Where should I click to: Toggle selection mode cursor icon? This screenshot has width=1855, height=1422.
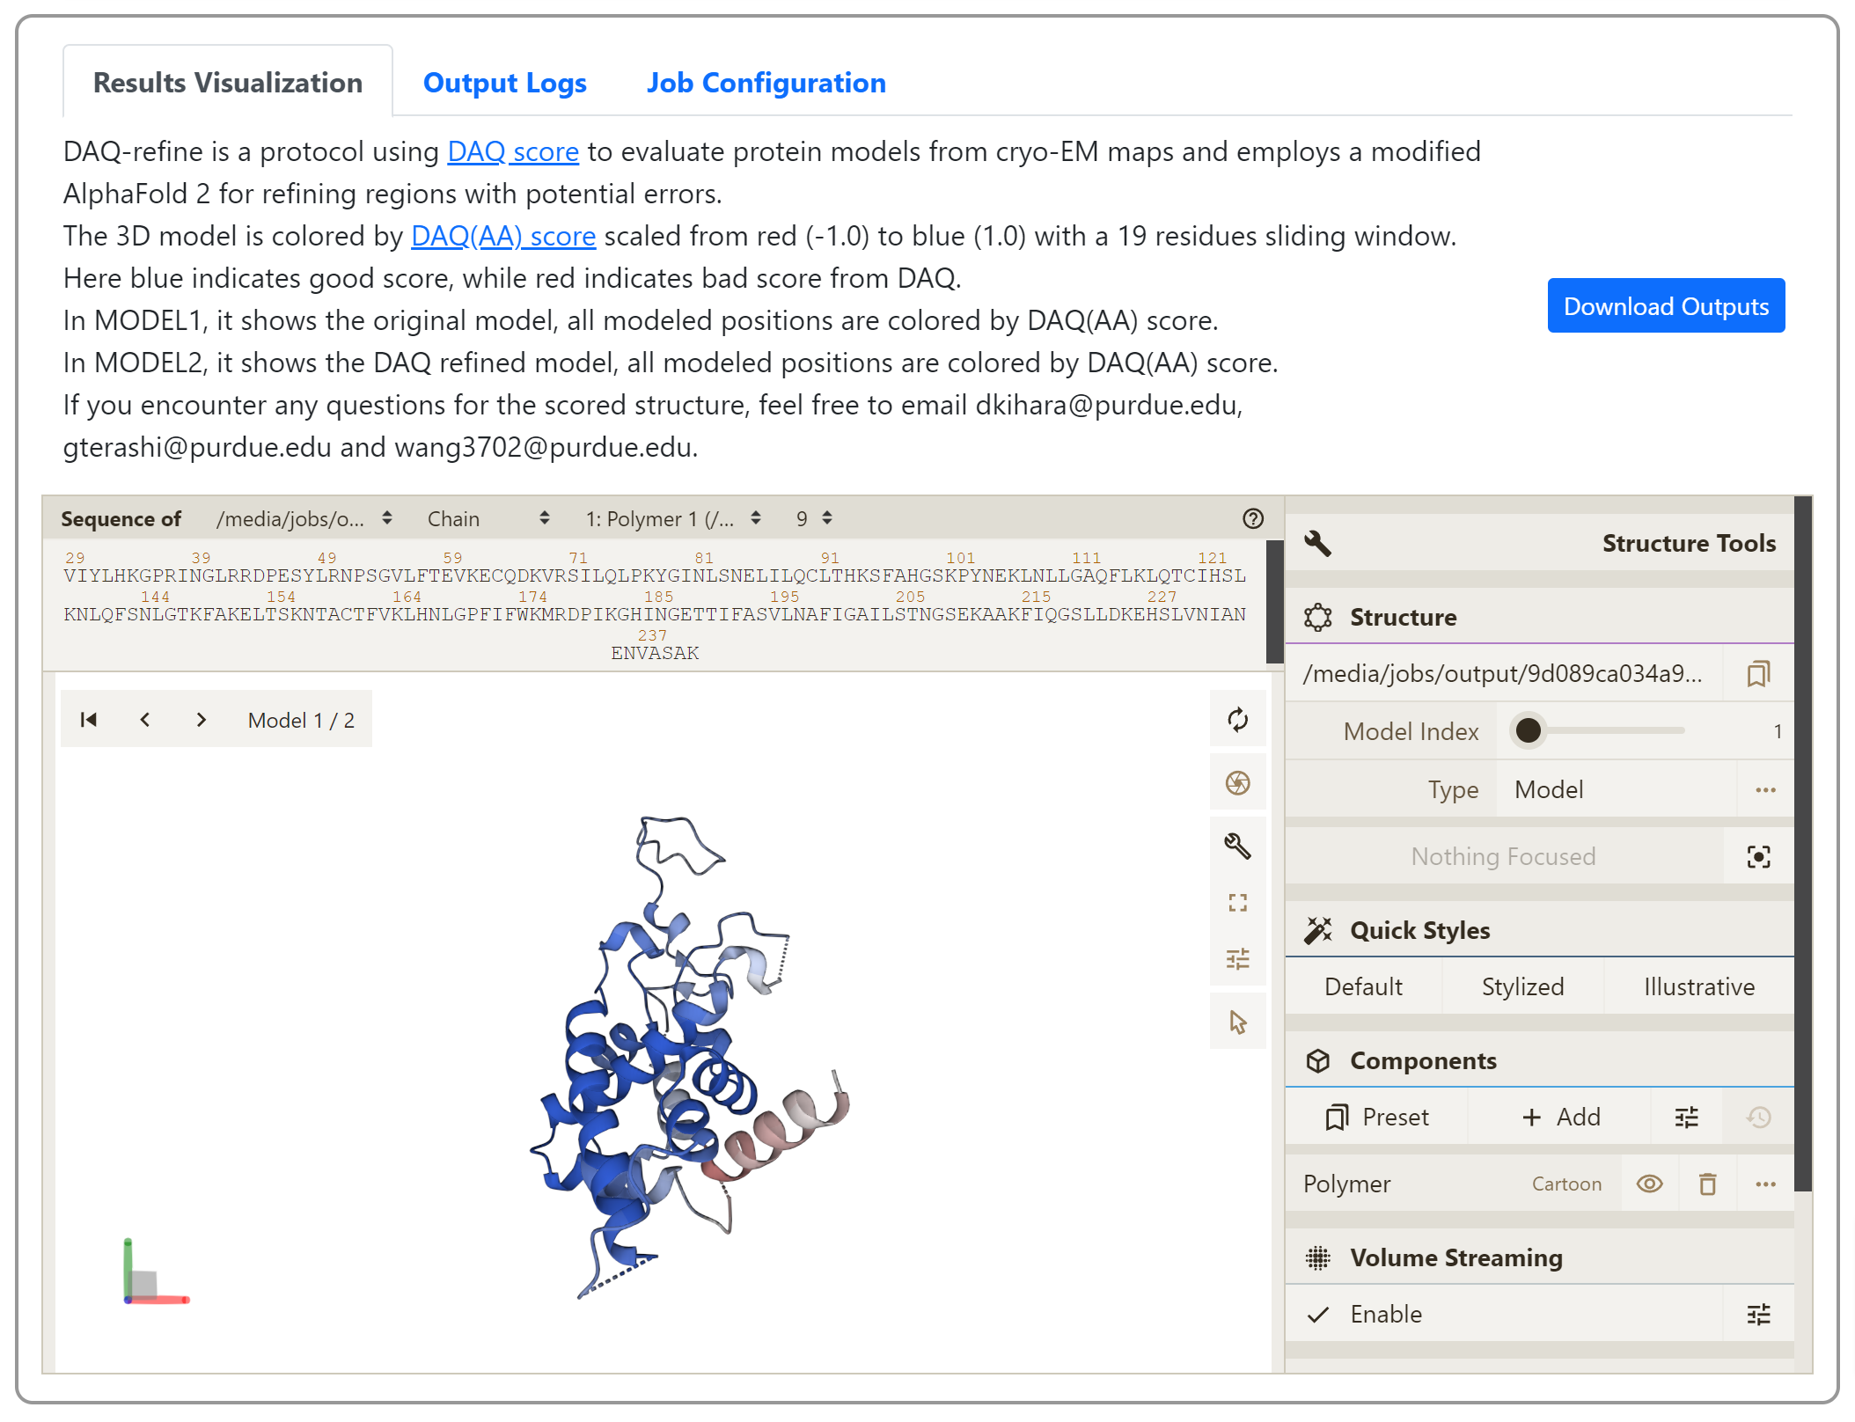(x=1237, y=1022)
